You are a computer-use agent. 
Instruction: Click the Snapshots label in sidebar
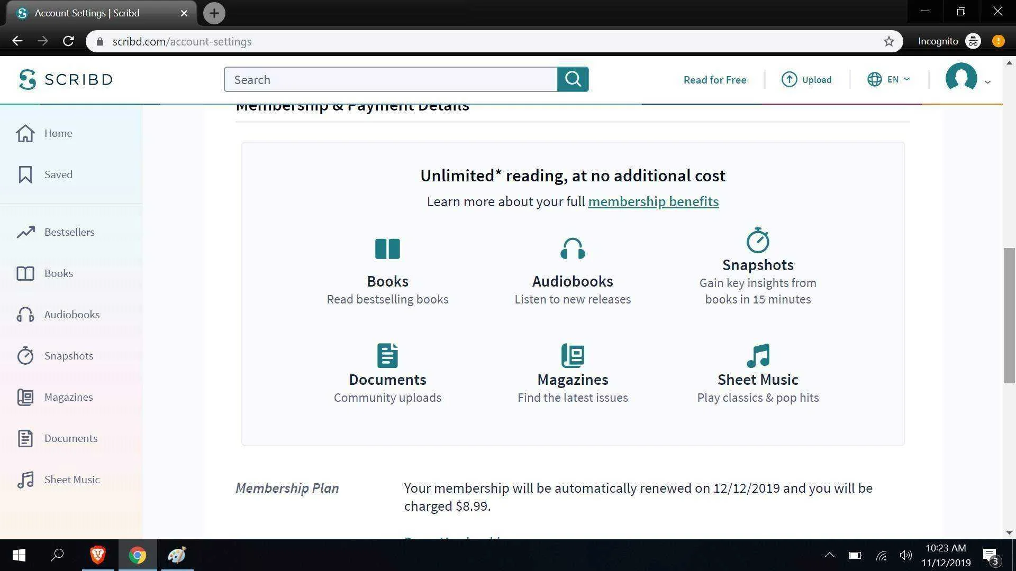tap(69, 356)
